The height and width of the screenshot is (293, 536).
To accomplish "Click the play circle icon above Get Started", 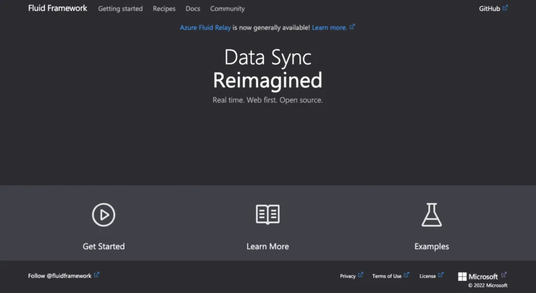I will tap(104, 215).
